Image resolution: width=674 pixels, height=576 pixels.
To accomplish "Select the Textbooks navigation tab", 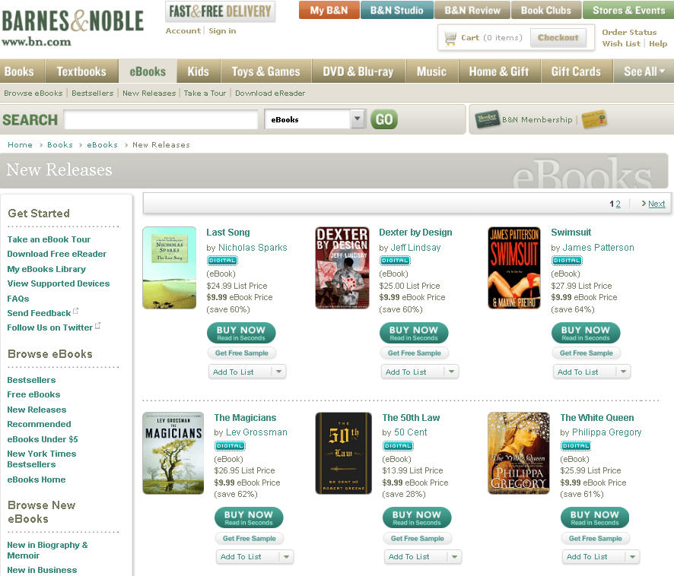I will click(x=81, y=71).
